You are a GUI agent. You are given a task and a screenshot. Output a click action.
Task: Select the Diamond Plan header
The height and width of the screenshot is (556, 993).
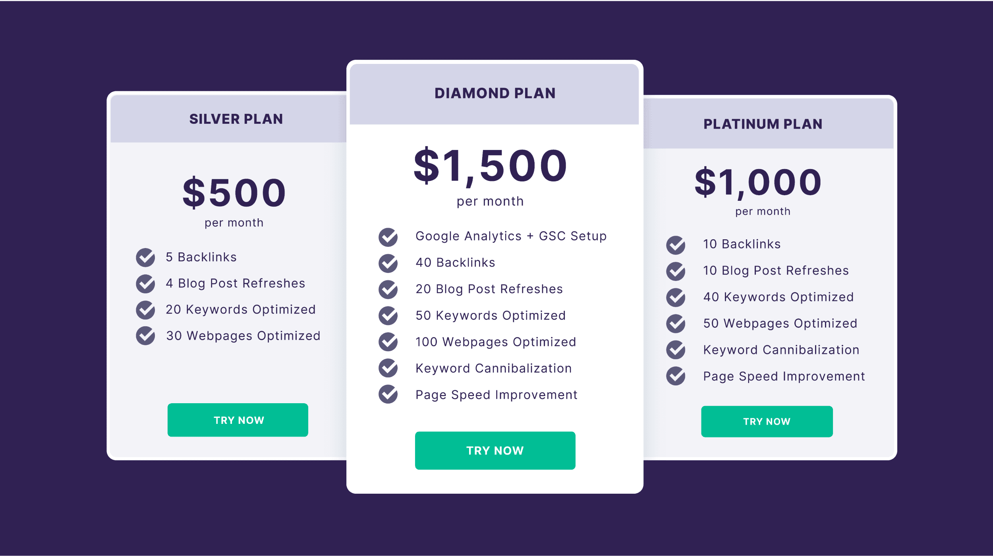(495, 93)
